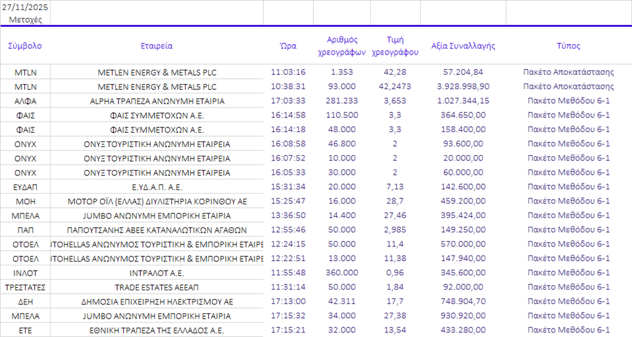Click the Σύμβολο column header
This screenshot has width=632, height=337.
pyautogui.click(x=25, y=46)
